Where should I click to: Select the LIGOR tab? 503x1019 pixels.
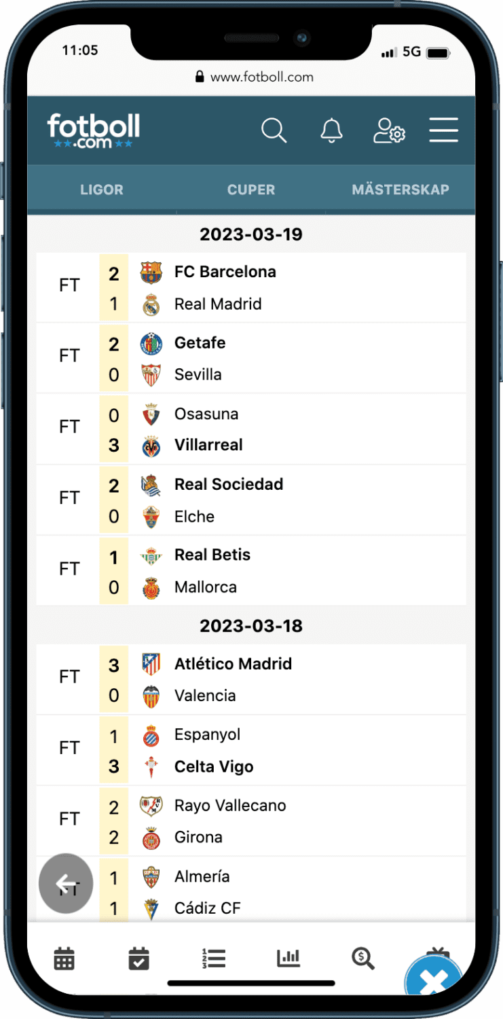coord(101,190)
